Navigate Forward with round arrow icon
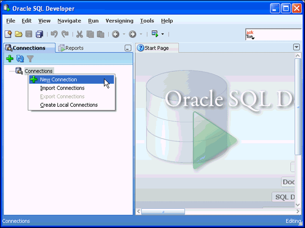This screenshot has height=228, width=305. 133,35
